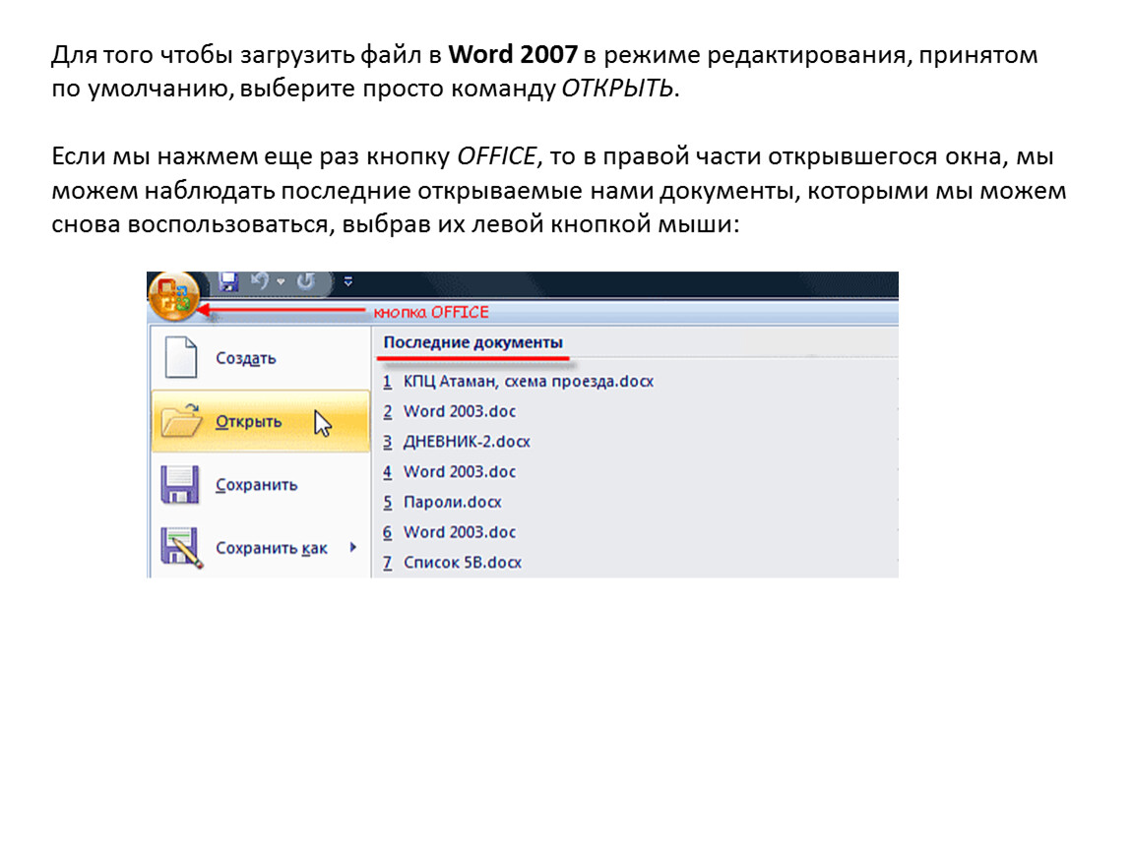Choose the Сохранить menu command
Viewport: 1132px width, 850px height.
pyautogui.click(x=261, y=485)
